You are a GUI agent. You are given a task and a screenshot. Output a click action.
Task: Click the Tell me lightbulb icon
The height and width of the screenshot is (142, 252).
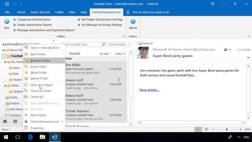(x=128, y=12)
